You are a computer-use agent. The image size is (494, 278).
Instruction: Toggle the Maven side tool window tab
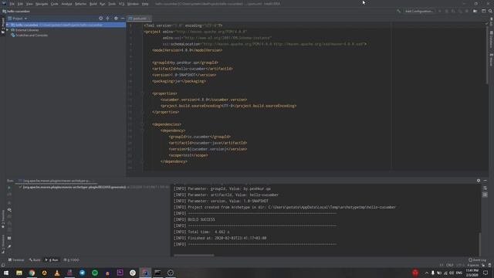491,60
